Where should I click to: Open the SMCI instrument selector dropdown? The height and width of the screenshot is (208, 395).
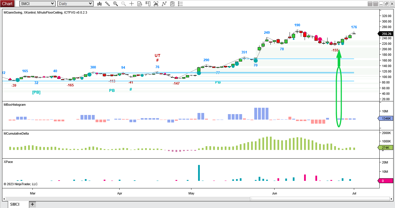37,4
